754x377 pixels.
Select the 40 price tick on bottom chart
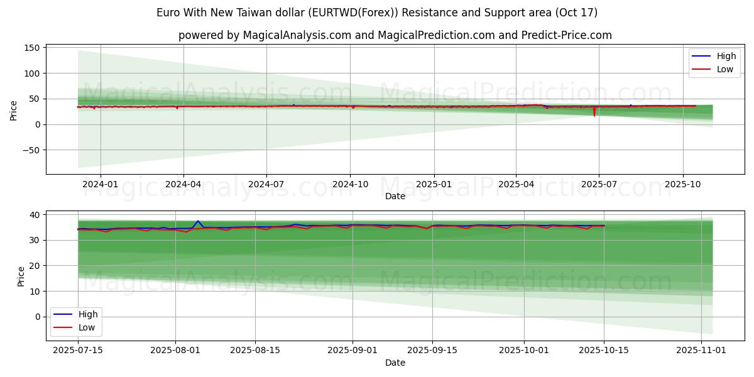35,215
